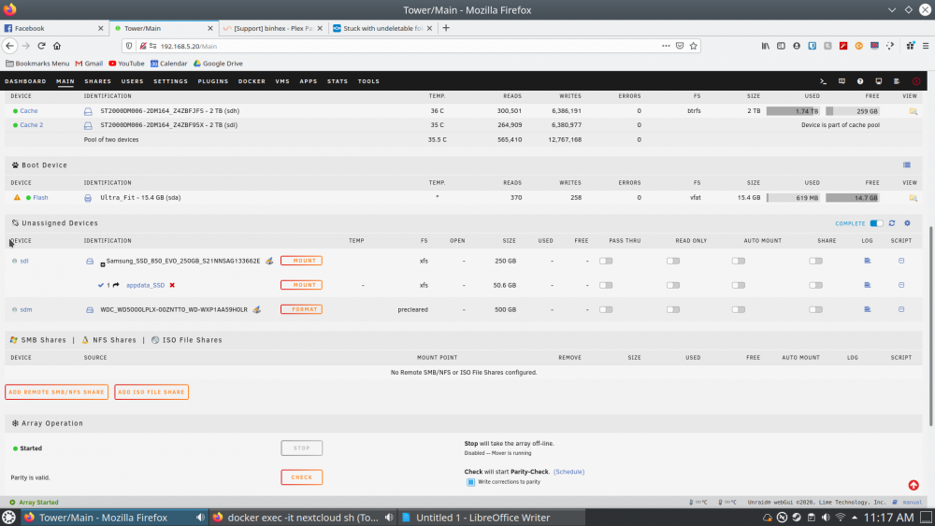Open the Flash device link
The height and width of the screenshot is (526, 935).
pyautogui.click(x=40, y=198)
